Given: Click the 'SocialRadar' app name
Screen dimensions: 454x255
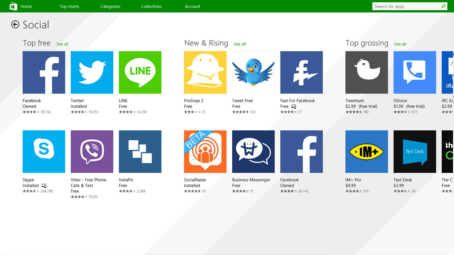Looking at the screenshot, I should 195,180.
